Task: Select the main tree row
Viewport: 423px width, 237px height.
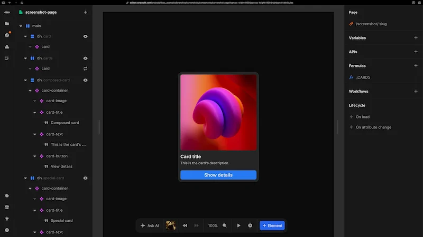Action: pos(54,26)
